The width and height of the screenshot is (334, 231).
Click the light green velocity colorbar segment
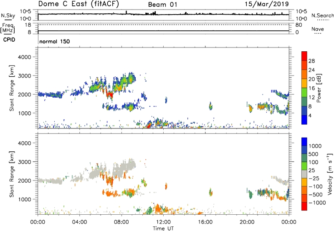304,166
